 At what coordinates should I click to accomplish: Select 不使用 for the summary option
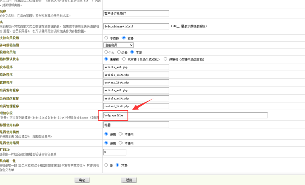(x=120, y=134)
